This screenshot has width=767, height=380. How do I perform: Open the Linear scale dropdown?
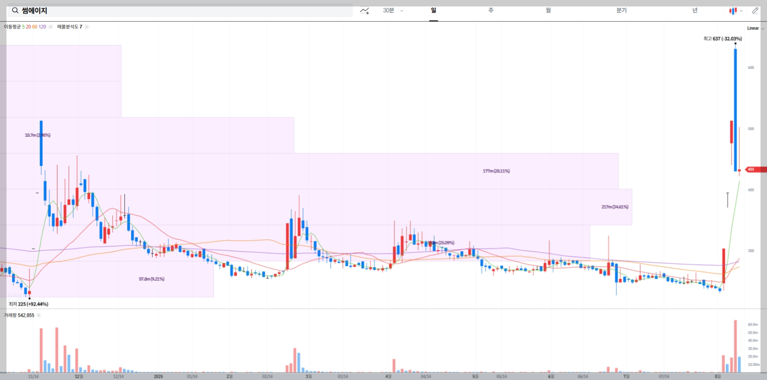coord(755,28)
